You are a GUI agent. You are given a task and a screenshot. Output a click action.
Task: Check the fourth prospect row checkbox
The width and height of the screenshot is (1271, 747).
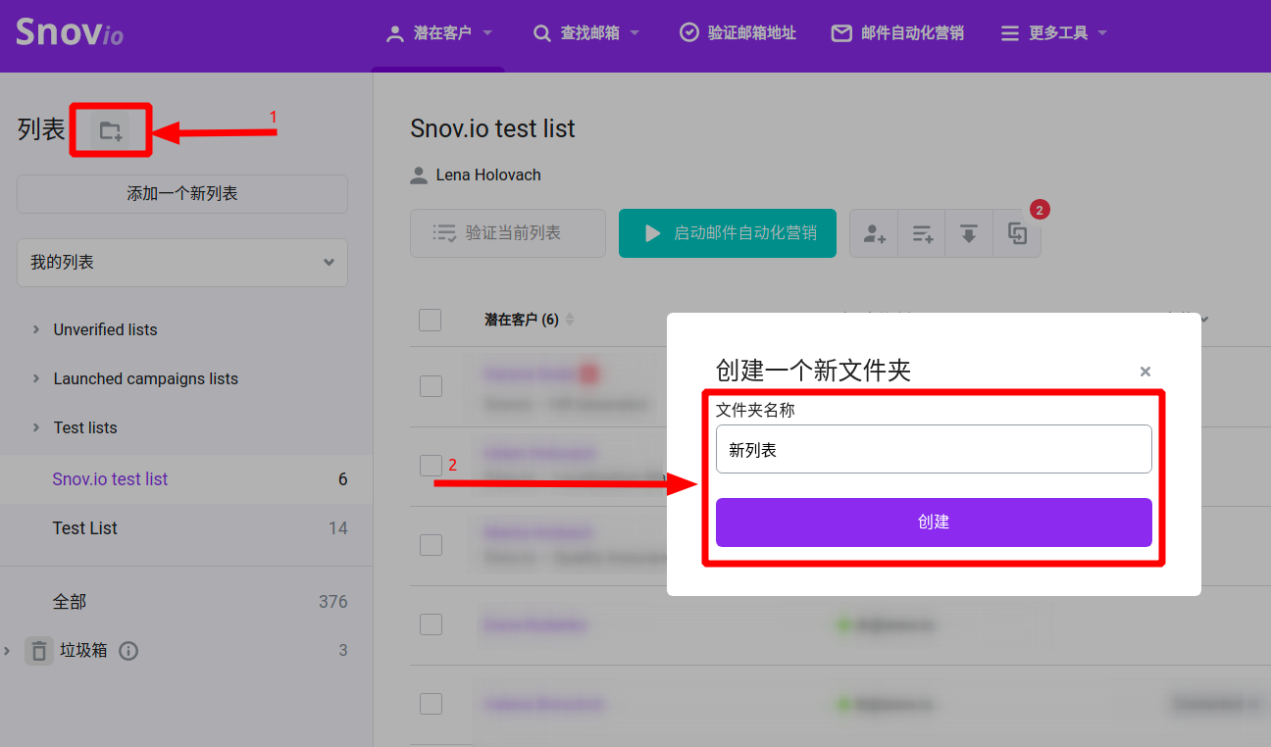[431, 623]
